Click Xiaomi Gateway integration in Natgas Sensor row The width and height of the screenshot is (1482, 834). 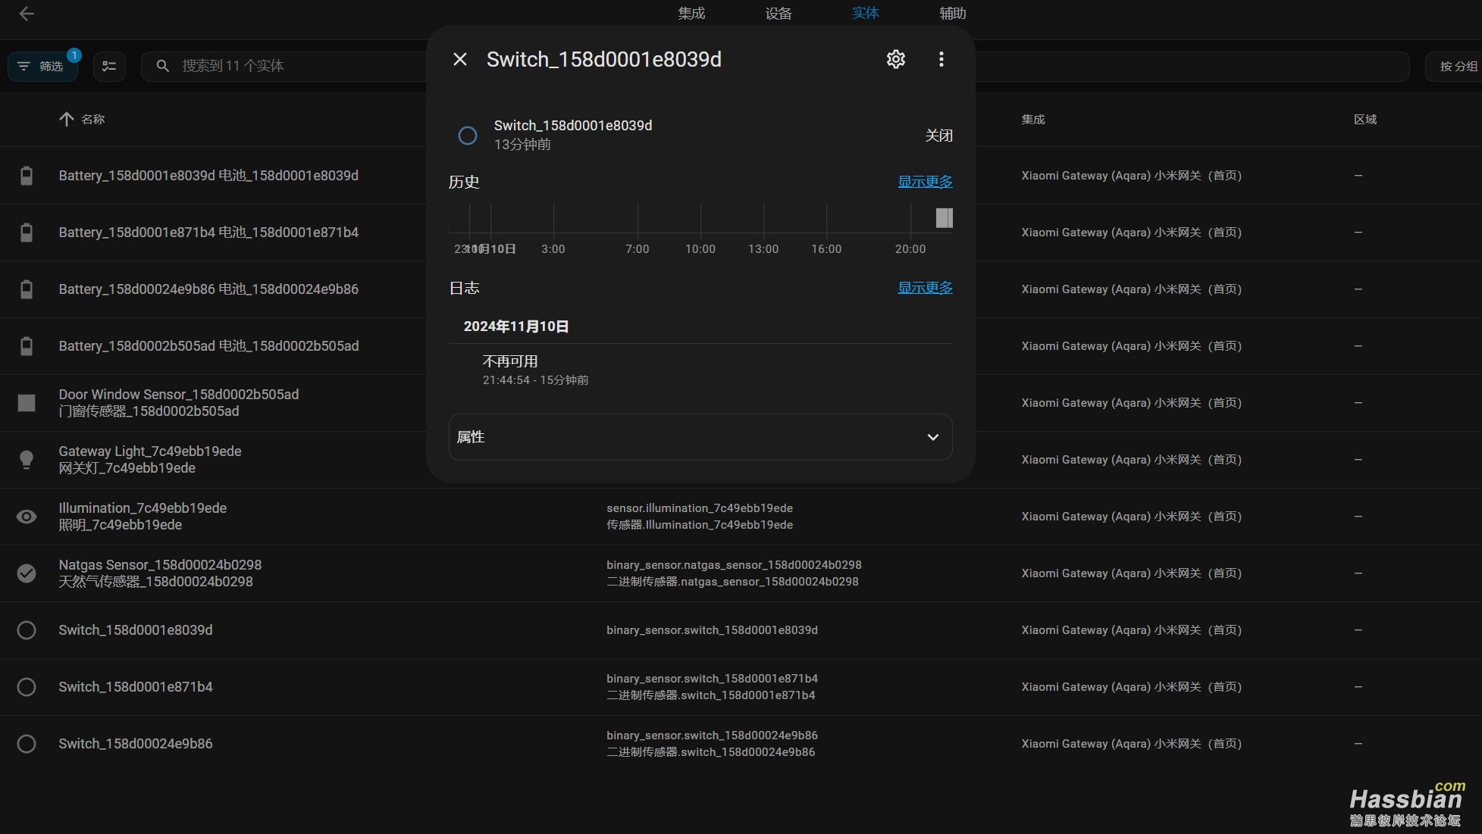[1131, 573]
